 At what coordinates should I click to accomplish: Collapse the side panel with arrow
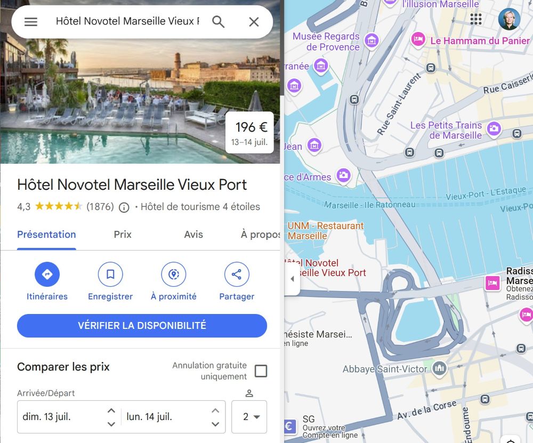[x=292, y=279]
